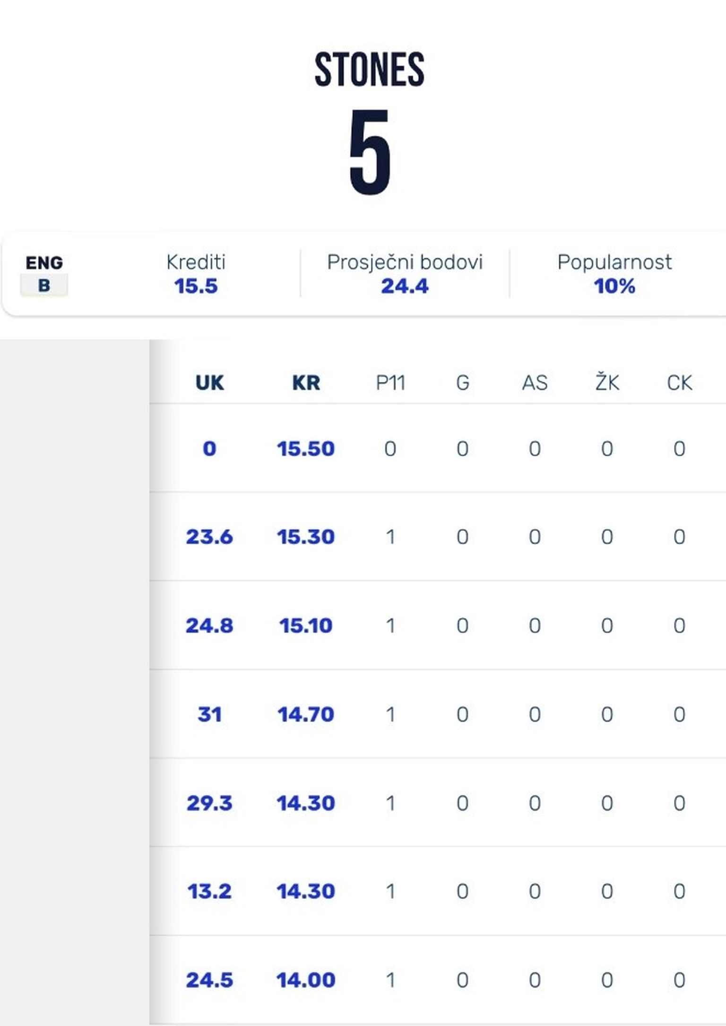Click the B position badge
The image size is (726, 1026).
coord(44,285)
